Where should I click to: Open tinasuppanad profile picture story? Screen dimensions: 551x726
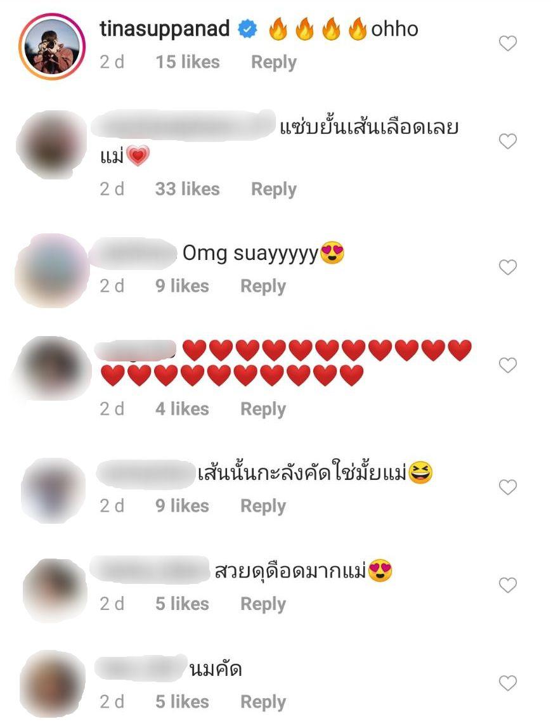click(52, 46)
